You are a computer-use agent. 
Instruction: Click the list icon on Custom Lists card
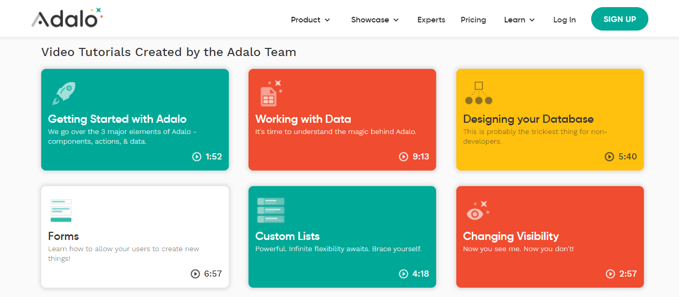coord(271,210)
